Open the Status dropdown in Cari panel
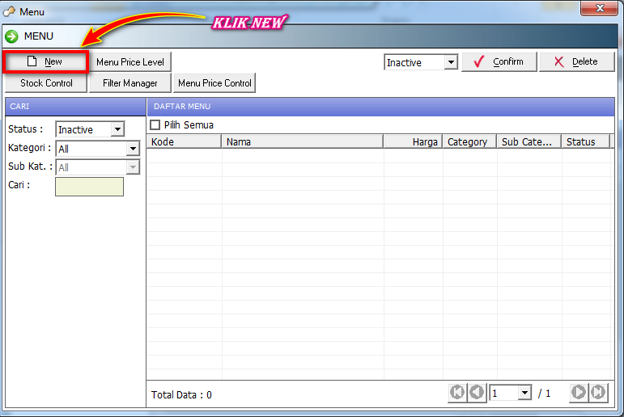624x417 pixels. coord(117,129)
